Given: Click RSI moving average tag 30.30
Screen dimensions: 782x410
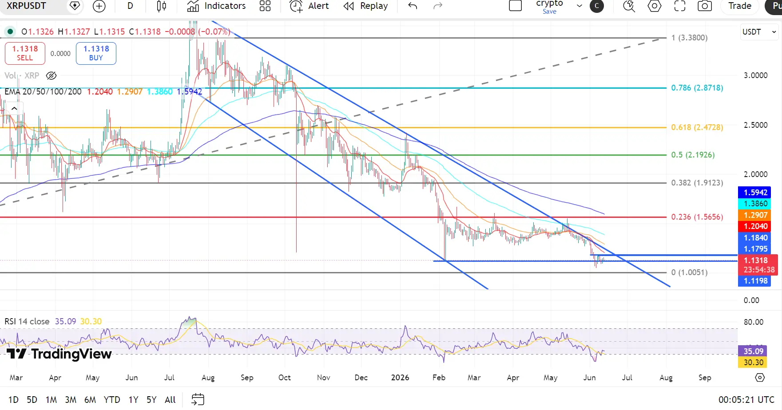Looking at the screenshot, I should tap(753, 363).
